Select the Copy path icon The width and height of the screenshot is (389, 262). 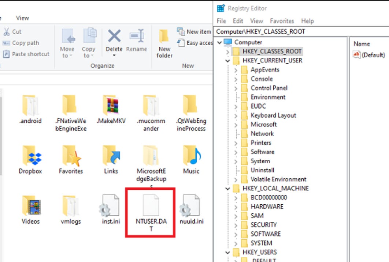coord(22,42)
